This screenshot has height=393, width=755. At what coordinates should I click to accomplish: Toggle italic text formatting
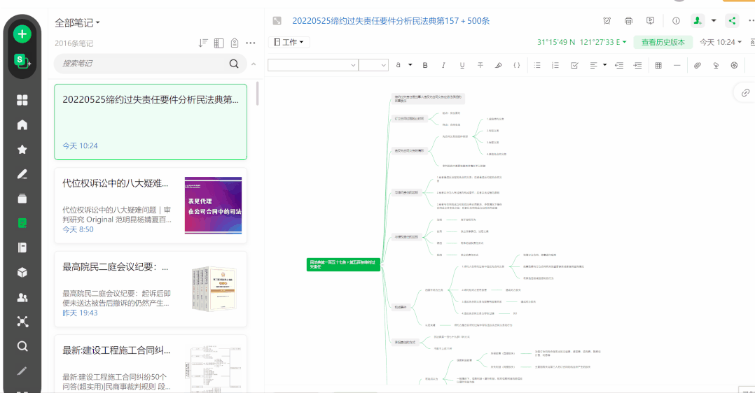point(443,65)
